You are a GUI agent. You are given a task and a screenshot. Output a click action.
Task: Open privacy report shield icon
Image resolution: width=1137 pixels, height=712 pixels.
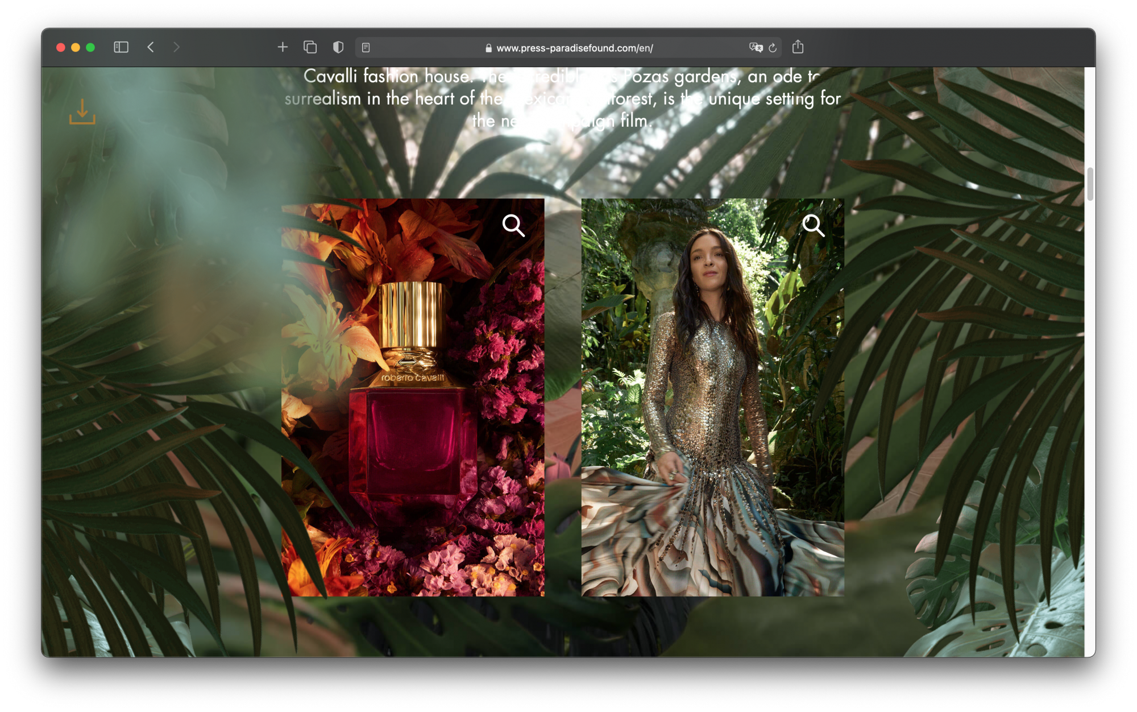click(338, 47)
